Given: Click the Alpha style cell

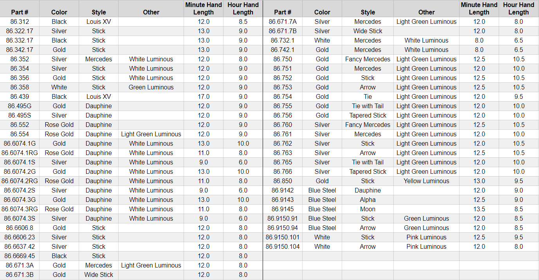Looking at the screenshot, I should [368, 200].
